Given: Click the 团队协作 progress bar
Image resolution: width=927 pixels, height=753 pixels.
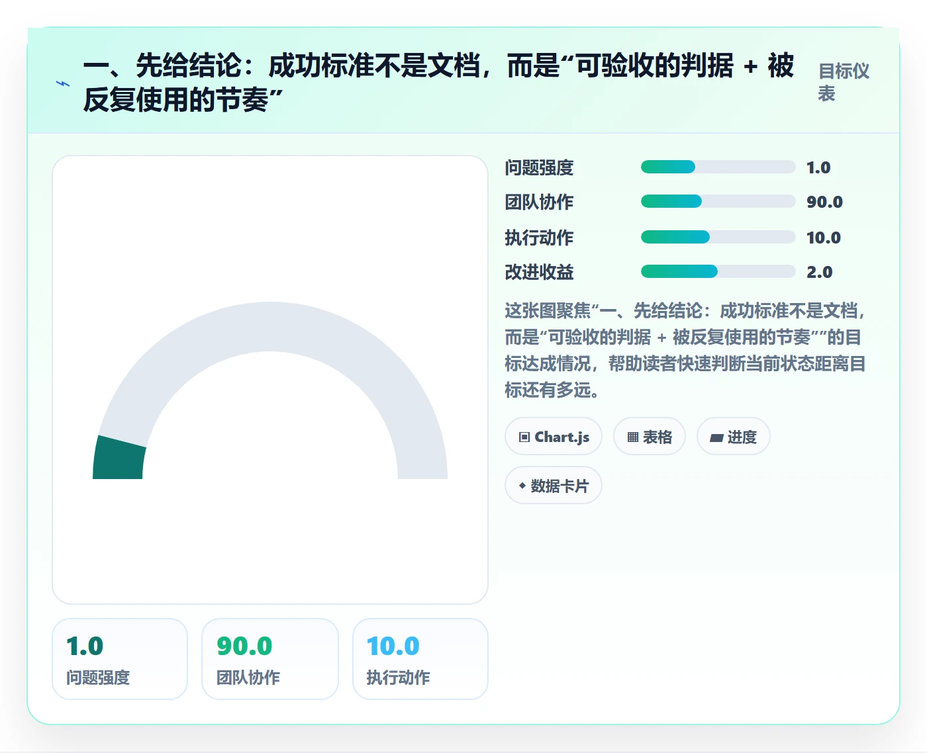Looking at the screenshot, I should pos(718,201).
